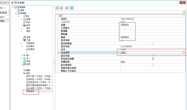Click the green 前一 arrow icon
Viewport: 187px width, 110px height.
tap(24, 55)
